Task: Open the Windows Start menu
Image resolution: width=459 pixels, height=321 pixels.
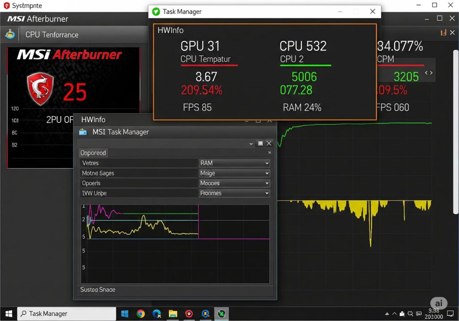Action: [9, 314]
